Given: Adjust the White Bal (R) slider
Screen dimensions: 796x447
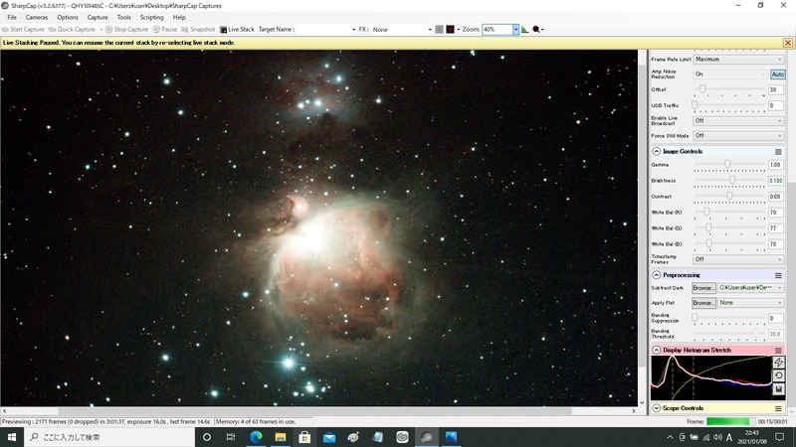Looking at the screenshot, I should click(x=706, y=212).
